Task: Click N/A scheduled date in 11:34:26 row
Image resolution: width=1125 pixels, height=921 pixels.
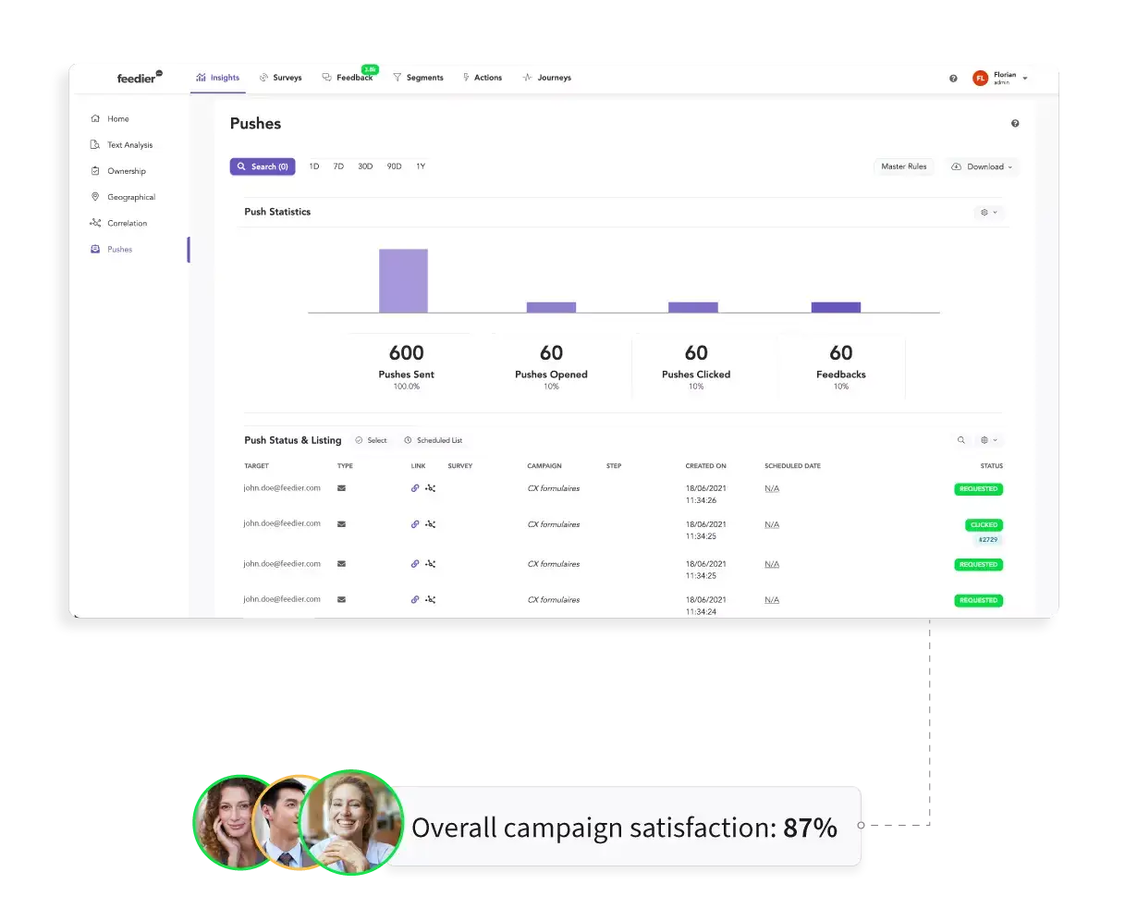Action: pos(772,488)
